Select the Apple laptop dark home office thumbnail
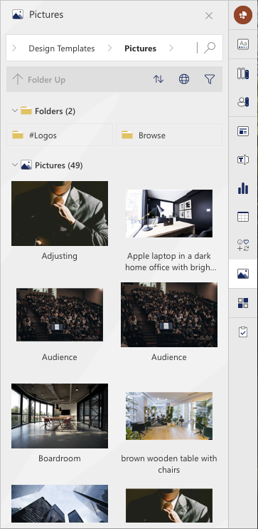The height and width of the screenshot is (529, 258). click(169, 214)
